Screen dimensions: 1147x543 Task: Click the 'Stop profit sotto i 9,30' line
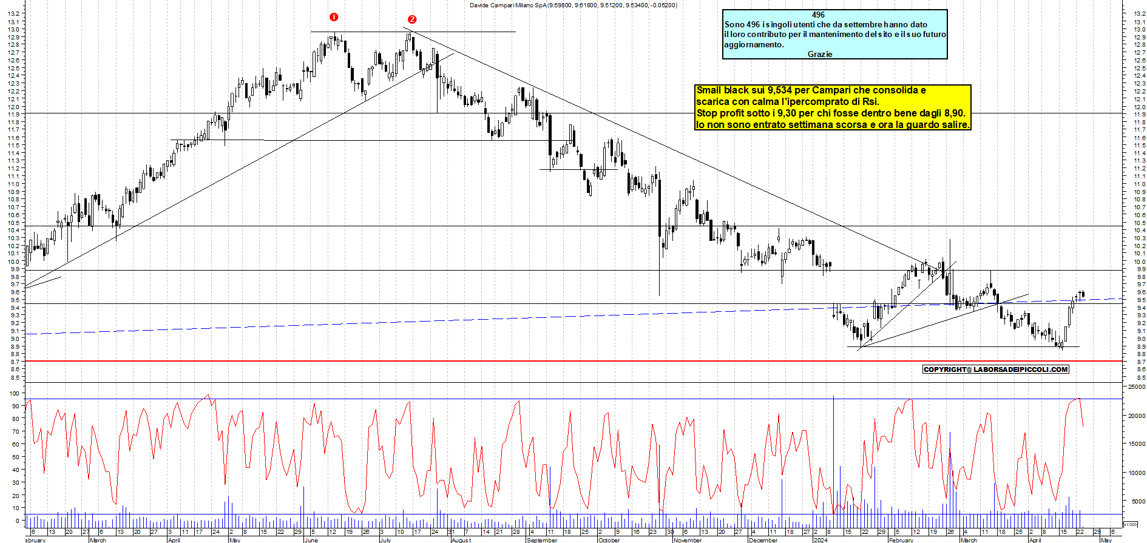coord(831,113)
